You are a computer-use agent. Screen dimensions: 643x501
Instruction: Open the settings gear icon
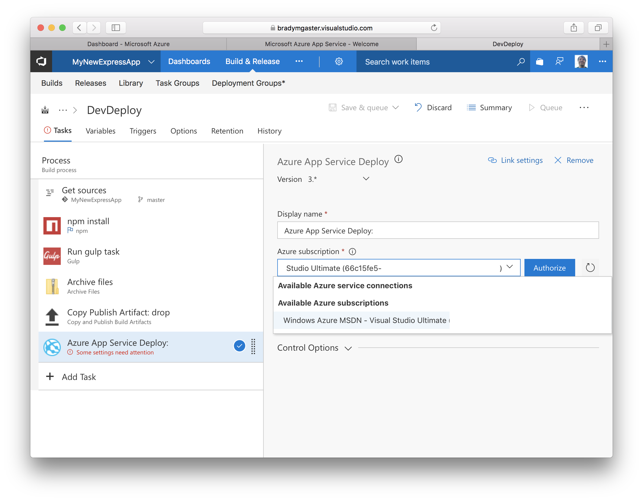[339, 61]
